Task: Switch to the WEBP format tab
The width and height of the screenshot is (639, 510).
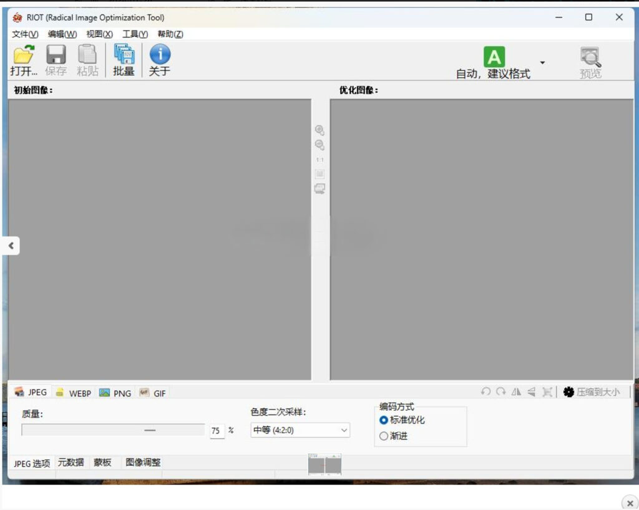Action: [x=74, y=393]
